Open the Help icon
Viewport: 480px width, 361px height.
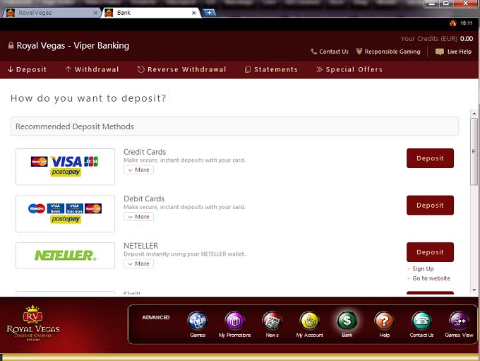(384, 321)
